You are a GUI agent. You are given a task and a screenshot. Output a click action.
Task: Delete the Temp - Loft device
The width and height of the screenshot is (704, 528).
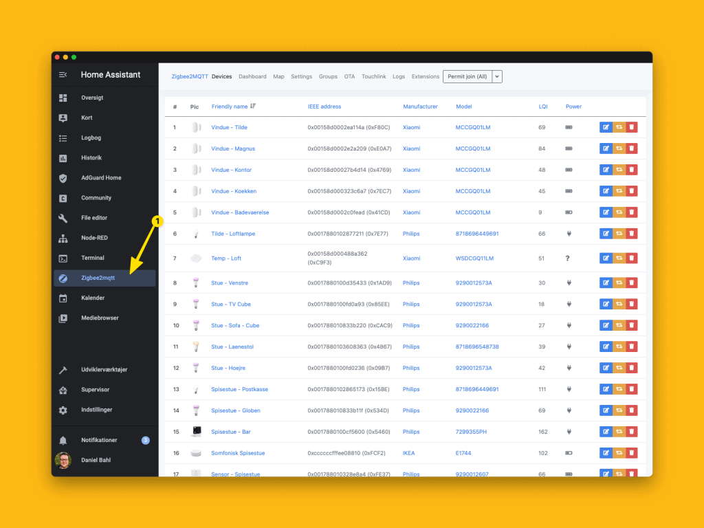[x=631, y=258]
